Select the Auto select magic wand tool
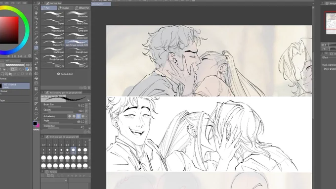Viewport: 336px width, 189px height. [36, 28]
